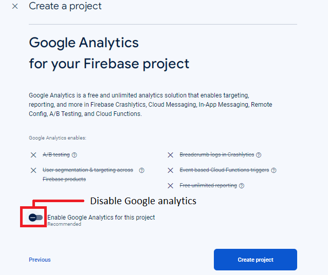Click the A/B testing feature text

pos(56,155)
